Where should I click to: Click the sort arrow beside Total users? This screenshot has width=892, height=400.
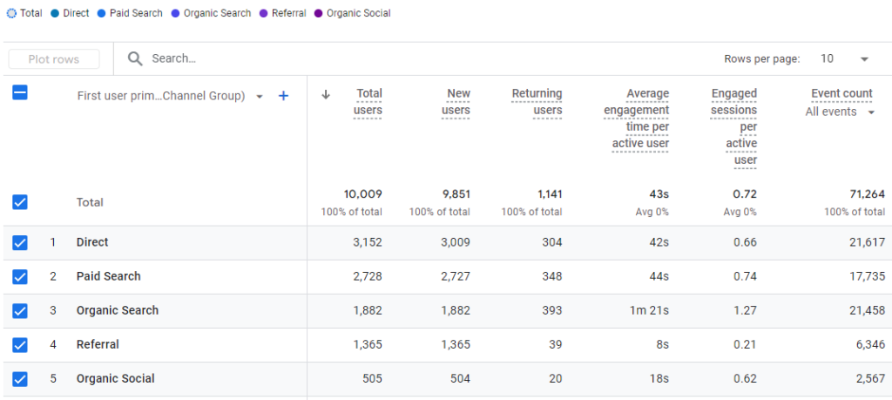coord(326,95)
